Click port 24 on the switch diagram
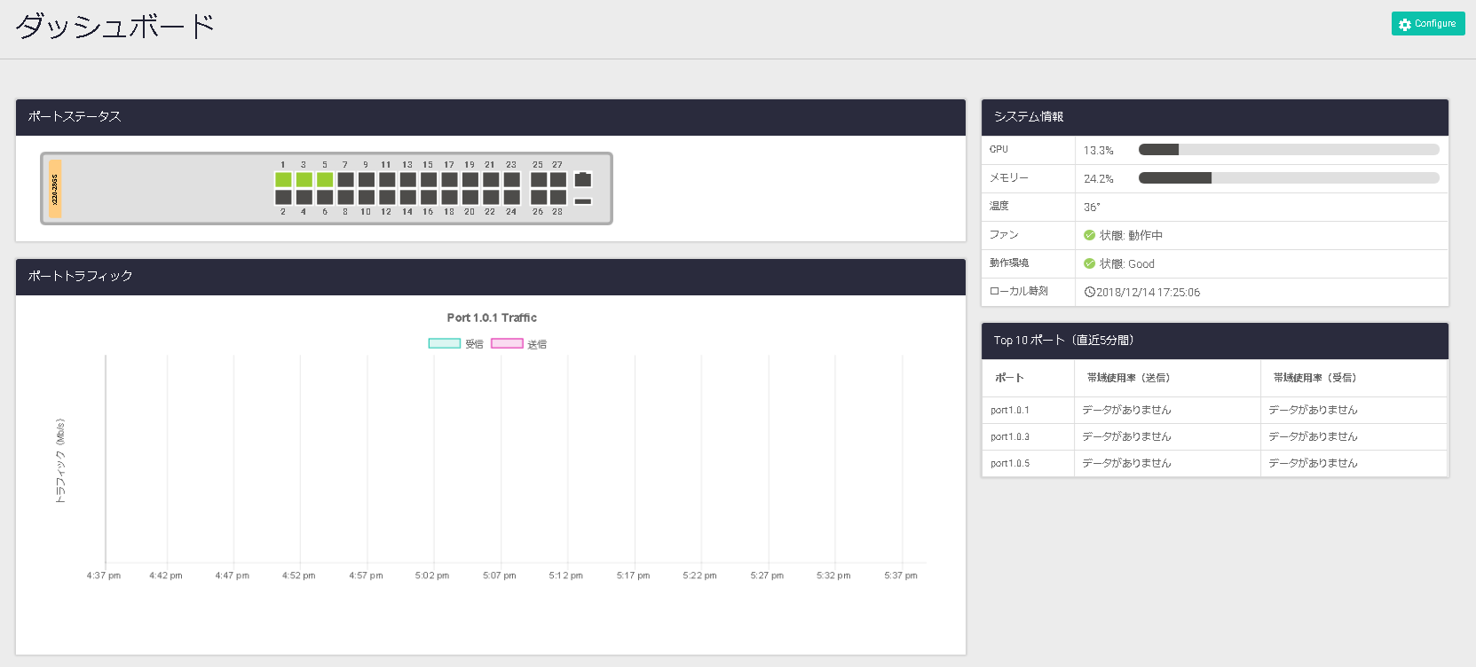This screenshot has height=667, width=1476. [511, 197]
